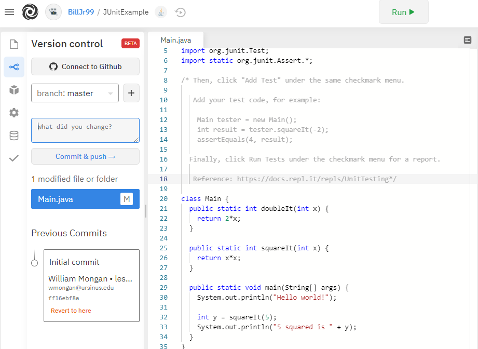Click 'import static org.junit.Assert.*;' line
The image size is (478, 349).
pyautogui.click(x=247, y=61)
